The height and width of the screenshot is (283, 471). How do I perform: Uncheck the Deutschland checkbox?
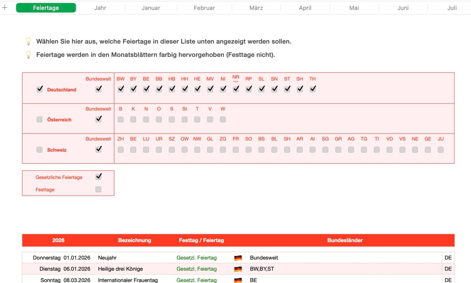click(x=40, y=89)
